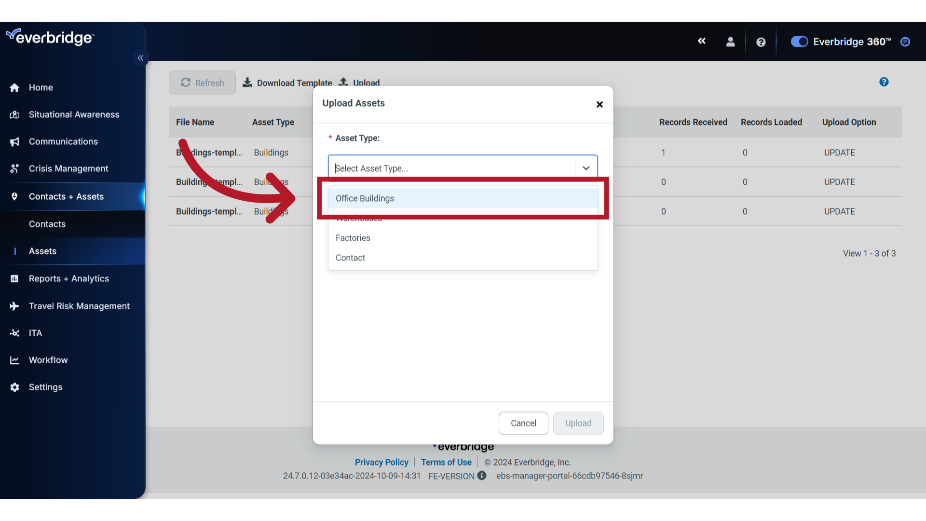
Task: Click the Asset Type input field
Action: click(x=463, y=167)
